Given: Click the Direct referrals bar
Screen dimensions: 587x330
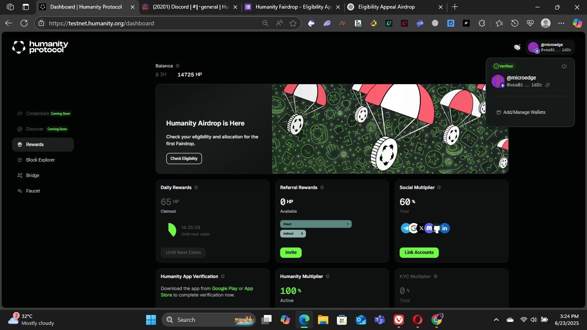Looking at the screenshot, I should coord(316,224).
